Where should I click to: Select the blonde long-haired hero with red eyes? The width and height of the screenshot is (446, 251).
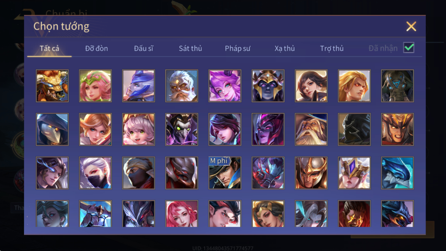[354, 86]
